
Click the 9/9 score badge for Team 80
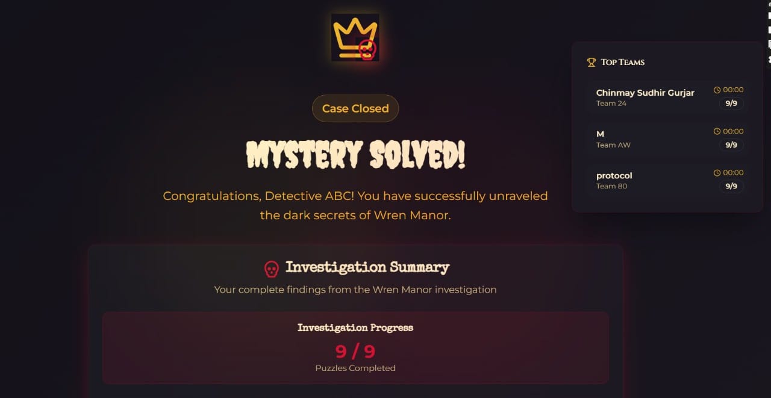point(731,187)
